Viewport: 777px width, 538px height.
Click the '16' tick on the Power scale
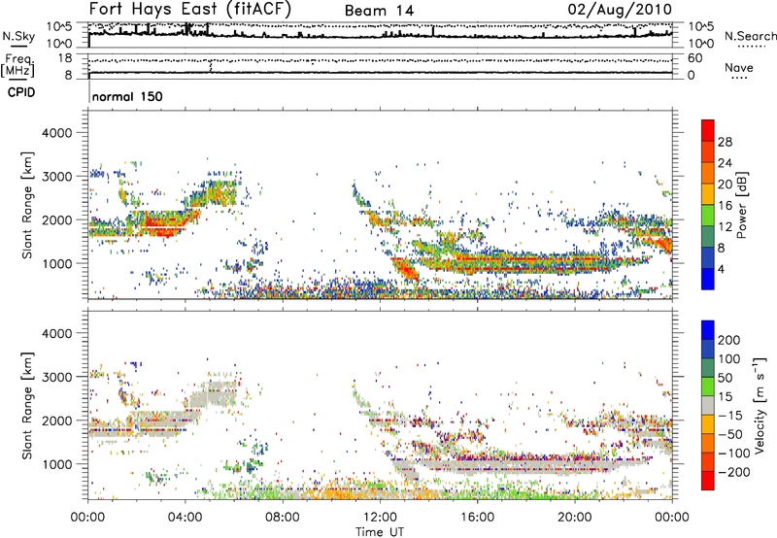[725, 206]
